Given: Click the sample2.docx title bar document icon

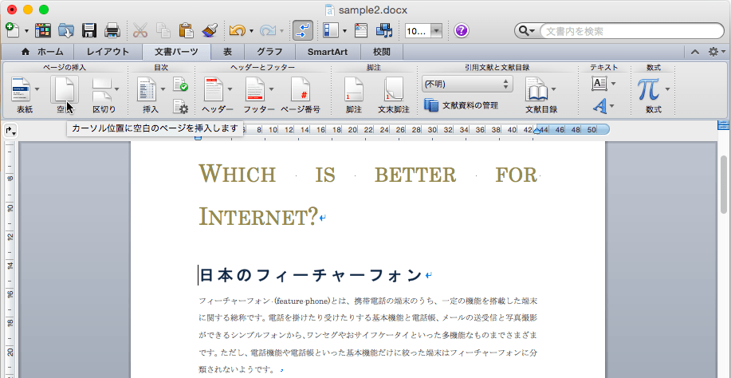Looking at the screenshot, I should click(330, 10).
